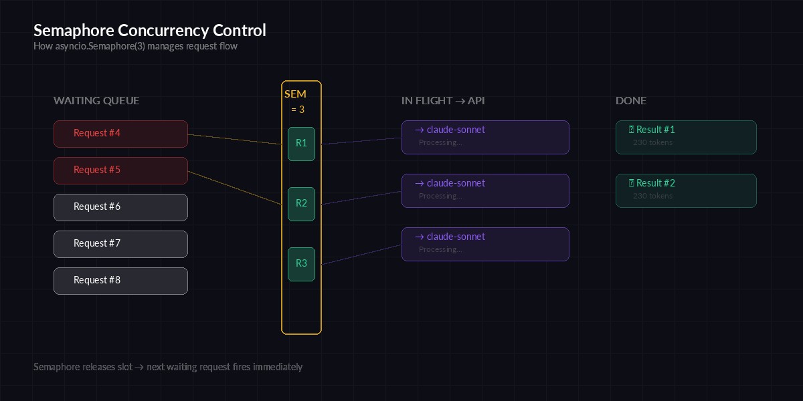Click the 230 tokens progress label on Result #2
803x401 pixels.
pos(653,196)
